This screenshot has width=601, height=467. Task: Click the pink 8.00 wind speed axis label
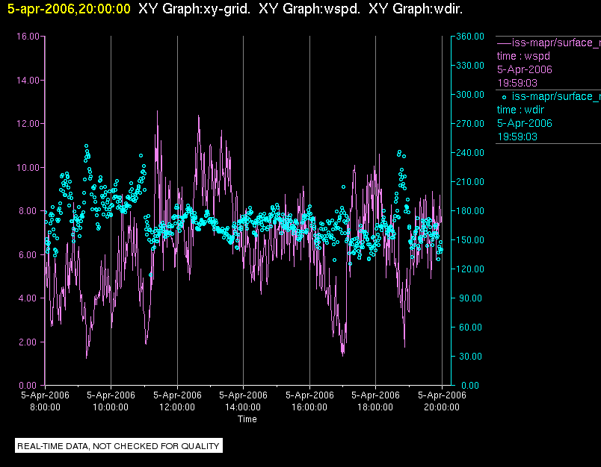coord(29,211)
